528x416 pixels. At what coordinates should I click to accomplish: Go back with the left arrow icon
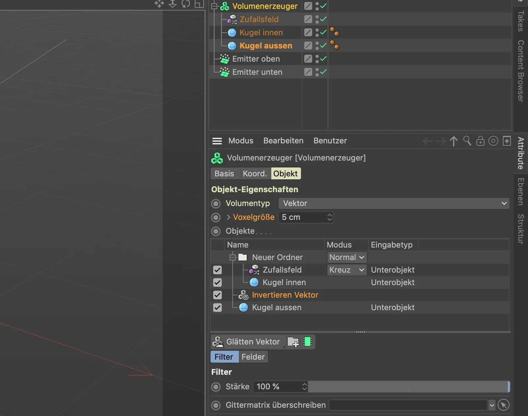coord(428,141)
